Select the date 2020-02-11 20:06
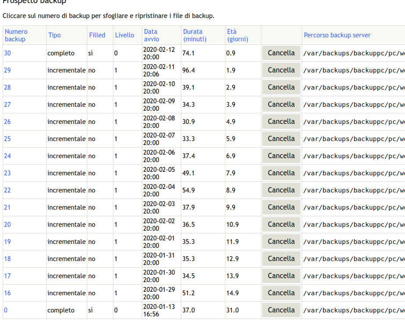 (x=159, y=71)
